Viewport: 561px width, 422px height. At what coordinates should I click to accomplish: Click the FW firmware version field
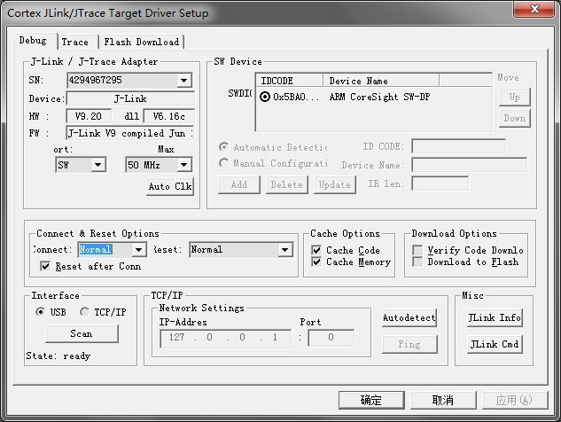pos(130,134)
